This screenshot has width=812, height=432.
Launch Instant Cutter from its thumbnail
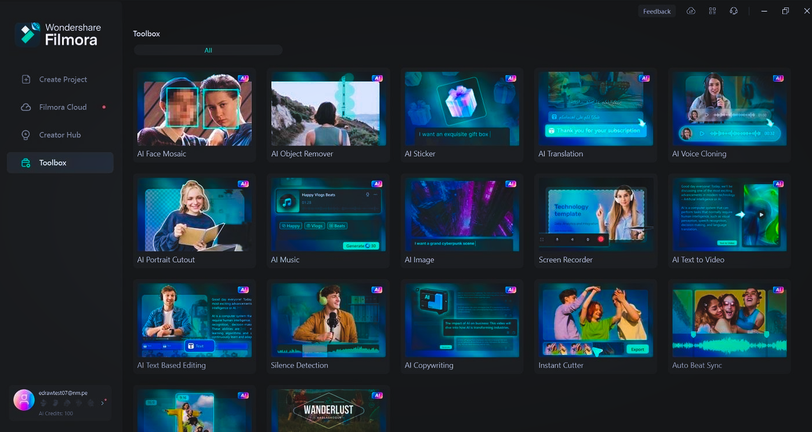click(596, 320)
